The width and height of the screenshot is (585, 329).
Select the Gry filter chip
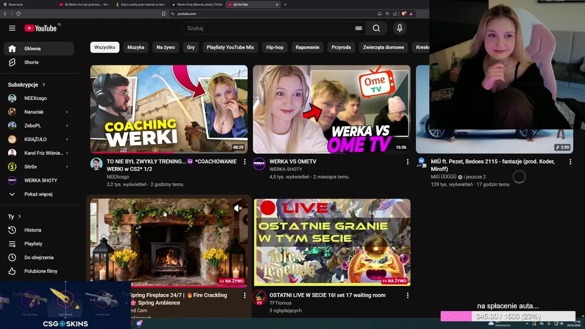(191, 48)
